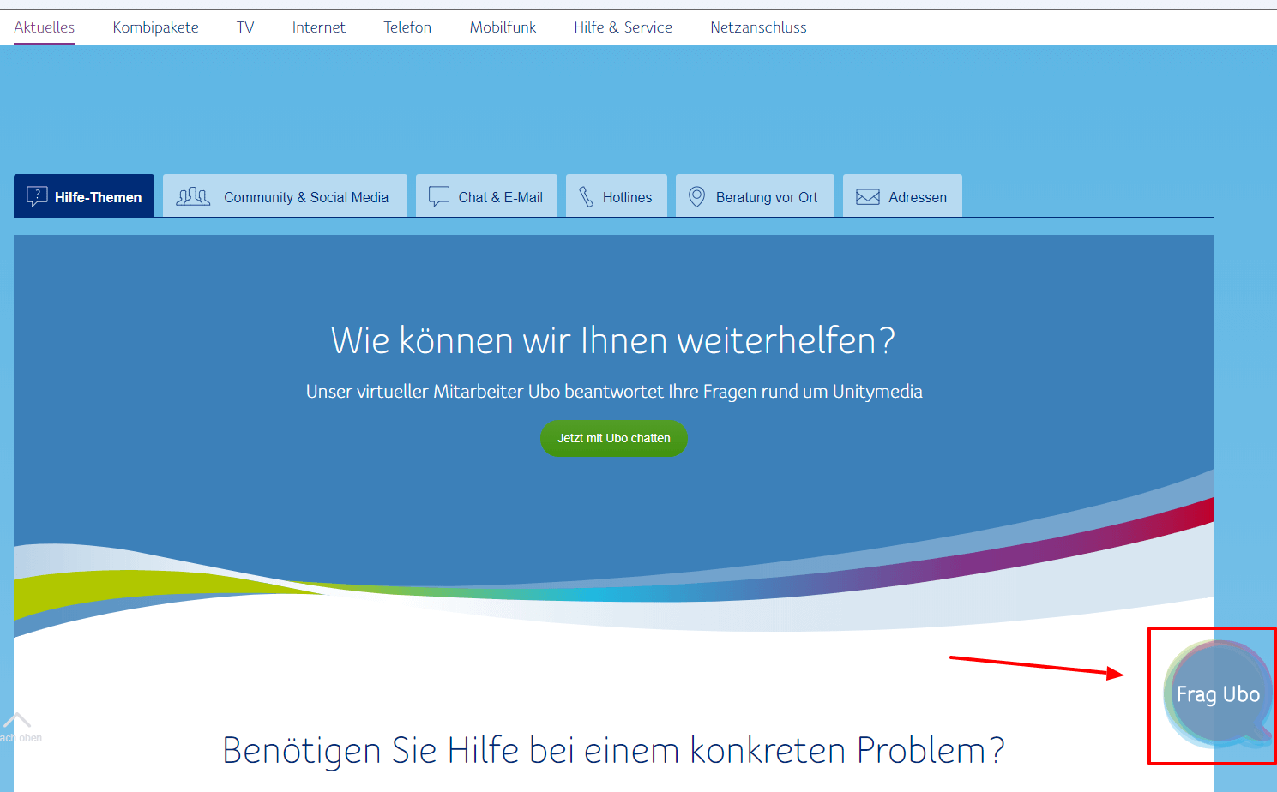This screenshot has width=1277, height=792.
Task: Switch to the Adressen tab
Action: pyautogui.click(x=902, y=195)
